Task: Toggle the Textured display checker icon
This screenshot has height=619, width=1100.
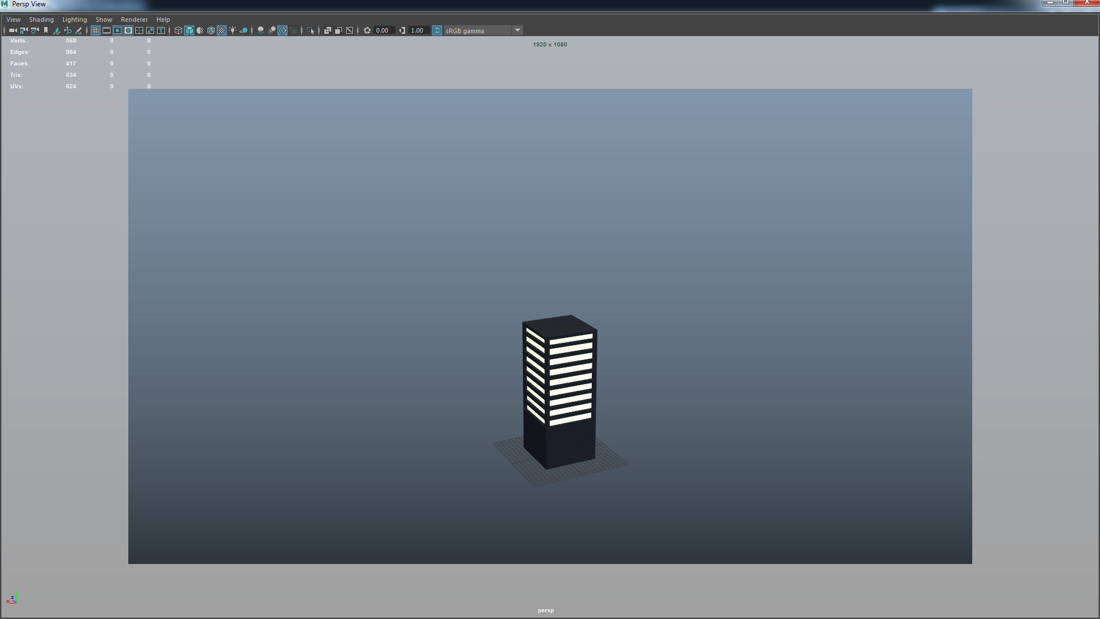Action: 222,30
